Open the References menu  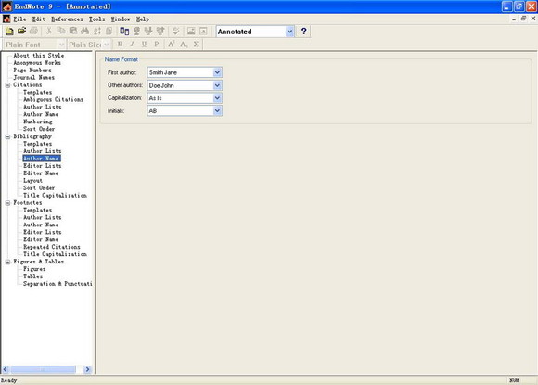tap(67, 19)
